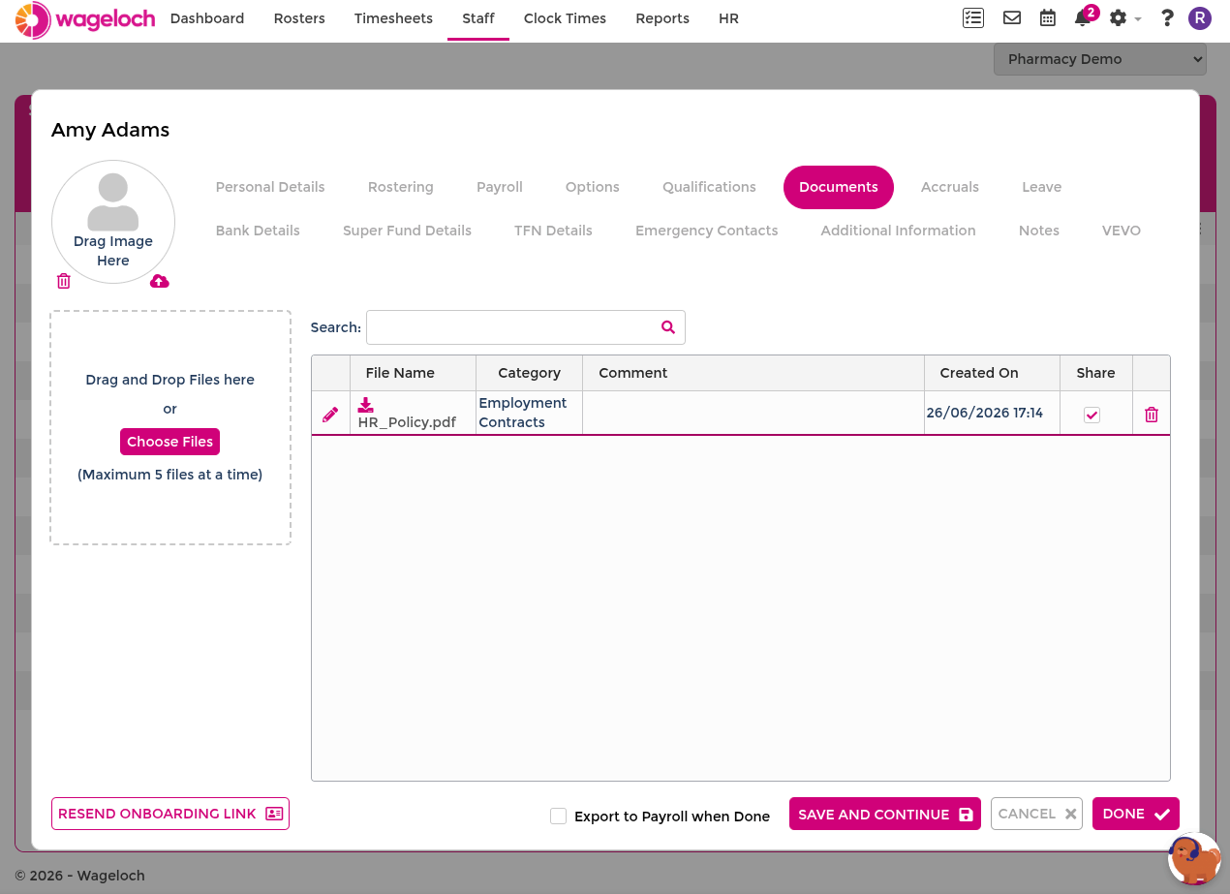Image resolution: width=1230 pixels, height=894 pixels.
Task: View notifications bell with badge 2
Action: click(x=1084, y=17)
